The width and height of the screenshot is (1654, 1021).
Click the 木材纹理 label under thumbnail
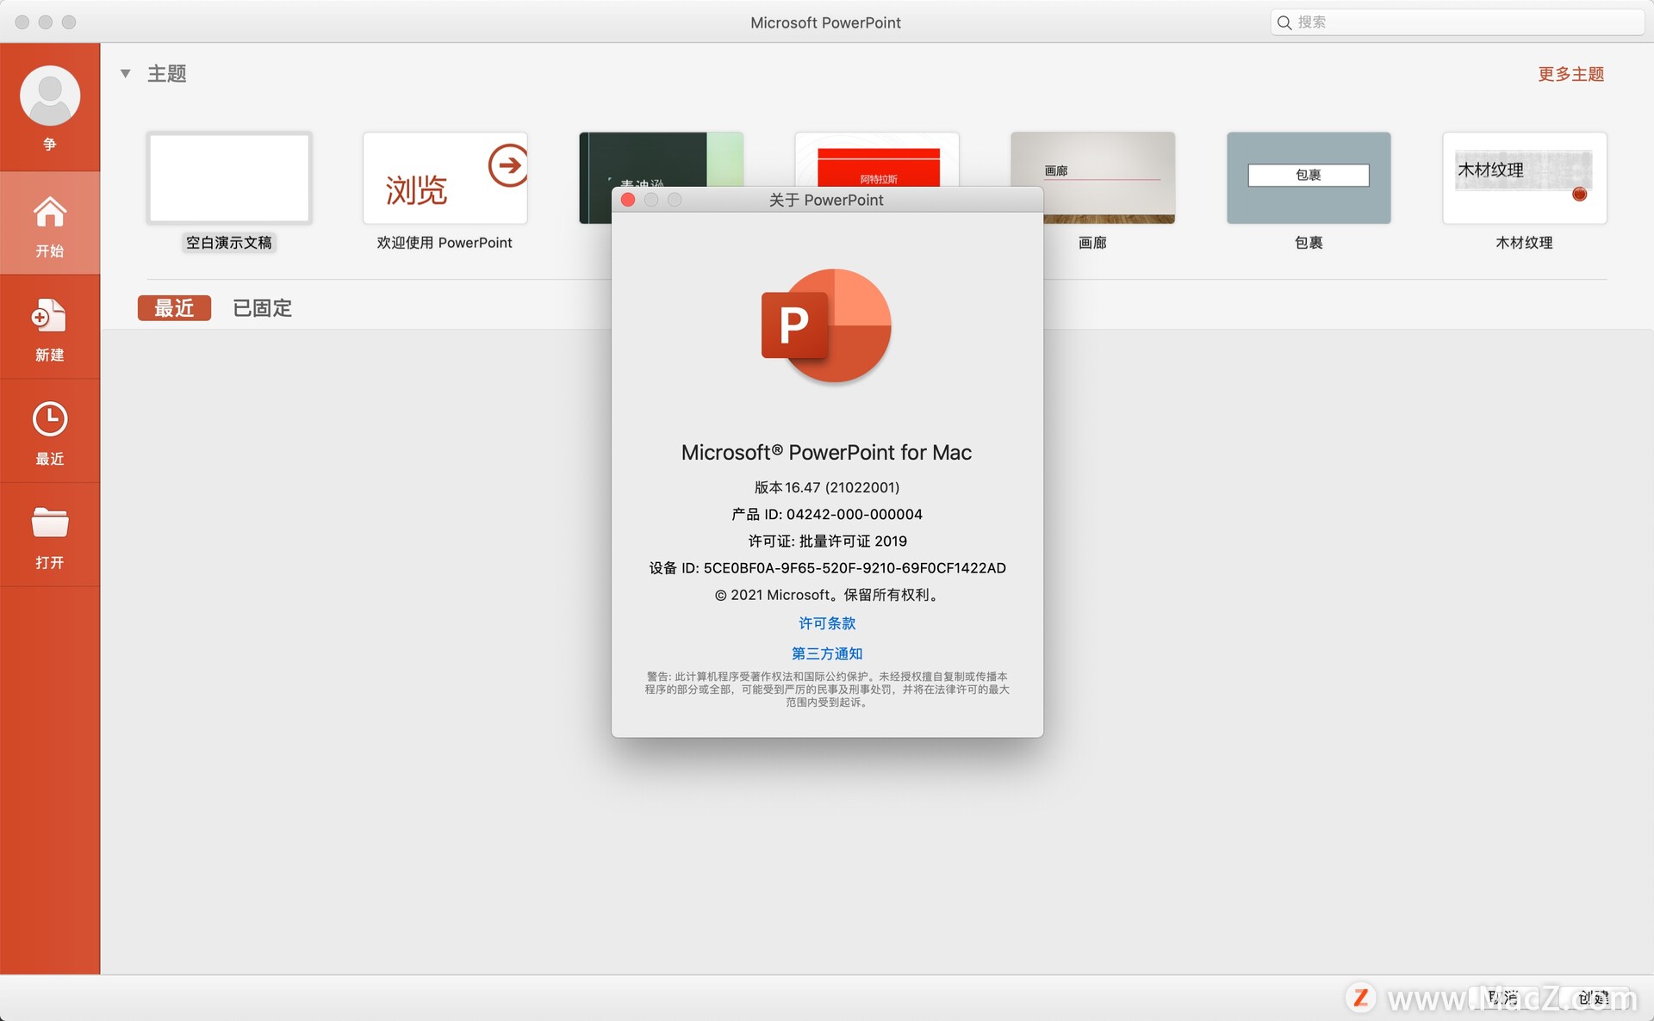click(1524, 243)
